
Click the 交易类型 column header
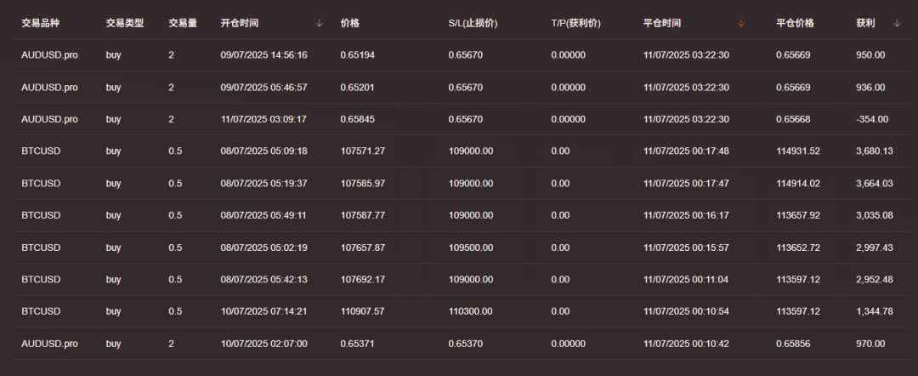coord(125,24)
